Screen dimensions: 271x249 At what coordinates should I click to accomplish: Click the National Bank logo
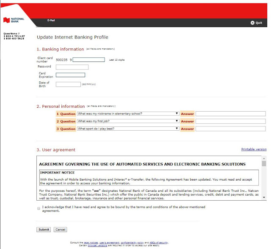(14, 20)
